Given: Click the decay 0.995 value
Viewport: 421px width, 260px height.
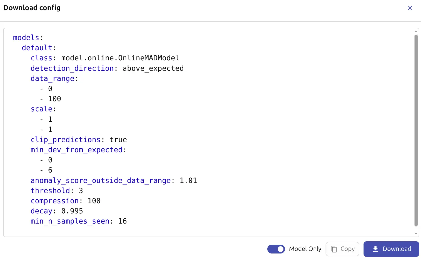Looking at the screenshot, I should pyautogui.click(x=72, y=211).
